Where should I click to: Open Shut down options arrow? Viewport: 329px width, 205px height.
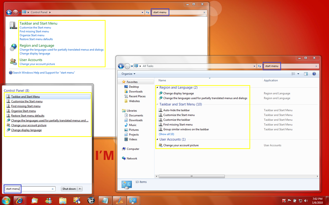pos(80,189)
